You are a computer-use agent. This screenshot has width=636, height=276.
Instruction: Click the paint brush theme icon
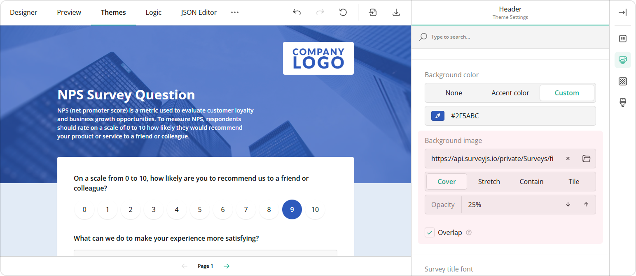[622, 102]
